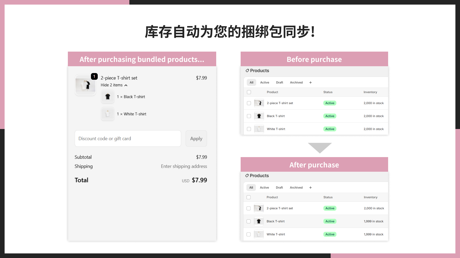Click 2-piece T-shirt set name, After purchase

[x=280, y=208]
